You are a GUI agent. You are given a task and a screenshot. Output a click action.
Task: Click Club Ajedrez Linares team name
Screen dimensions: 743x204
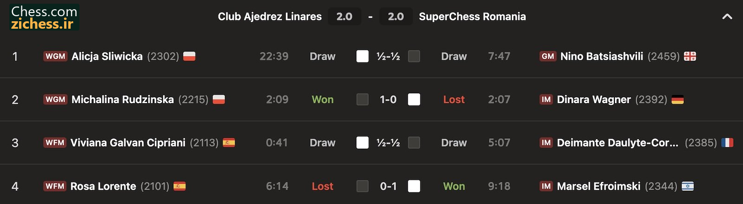click(x=270, y=17)
